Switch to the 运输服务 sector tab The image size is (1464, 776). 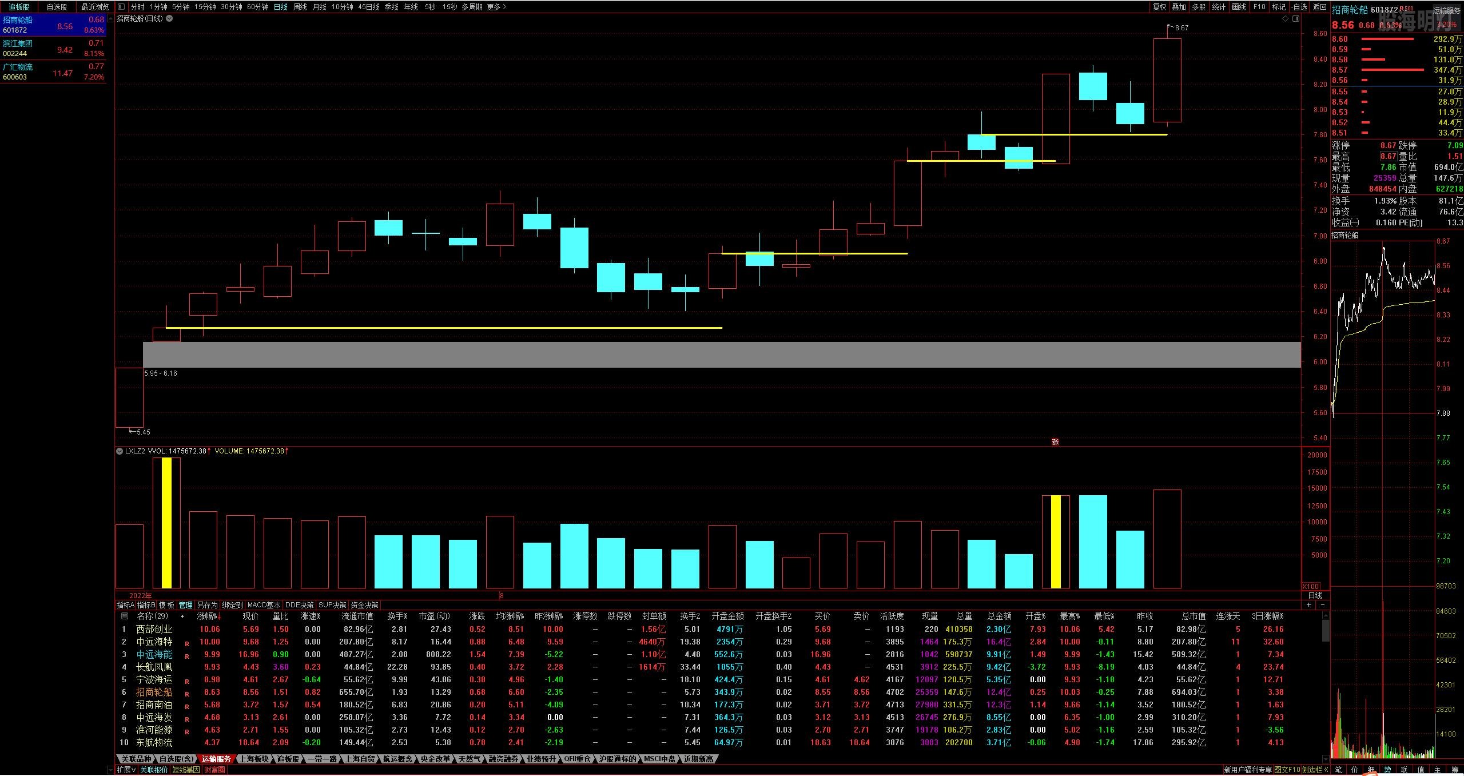(x=217, y=759)
